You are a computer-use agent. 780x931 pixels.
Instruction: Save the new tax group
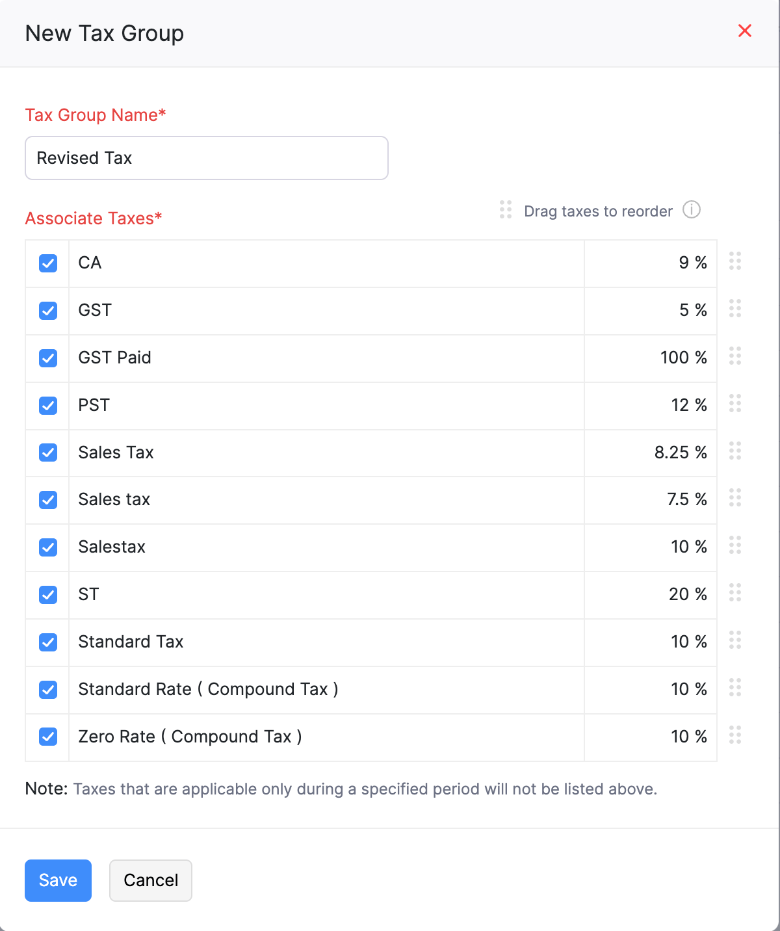[58, 880]
